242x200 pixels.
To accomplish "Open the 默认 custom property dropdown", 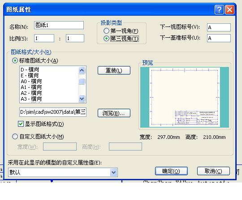I will tap(114, 172).
